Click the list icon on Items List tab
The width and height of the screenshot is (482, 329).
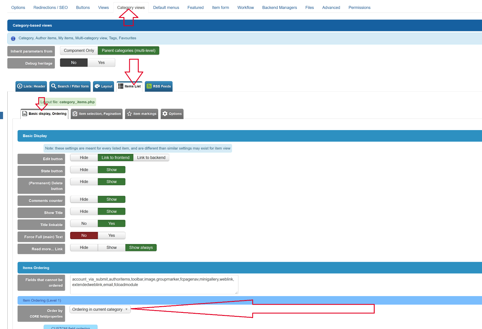[121, 86]
